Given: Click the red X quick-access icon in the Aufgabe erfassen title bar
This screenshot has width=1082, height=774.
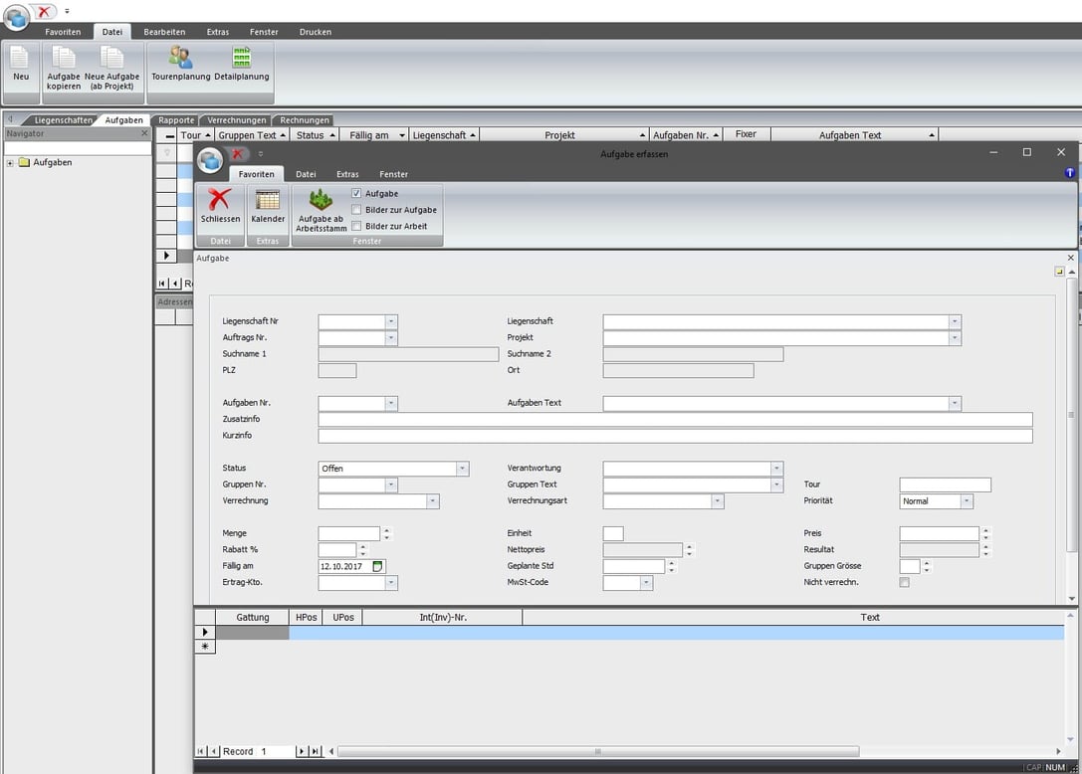Looking at the screenshot, I should [237, 153].
